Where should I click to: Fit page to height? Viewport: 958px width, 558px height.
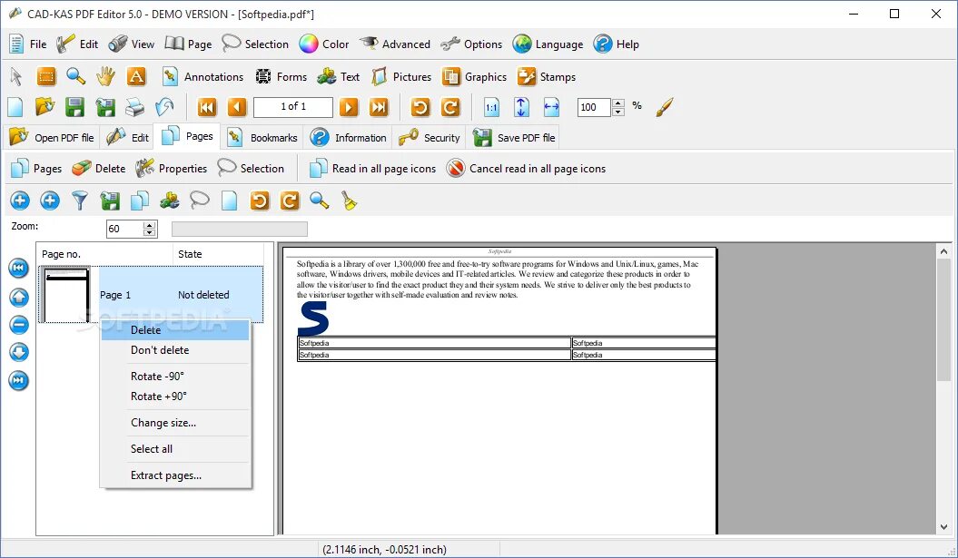[x=521, y=107]
